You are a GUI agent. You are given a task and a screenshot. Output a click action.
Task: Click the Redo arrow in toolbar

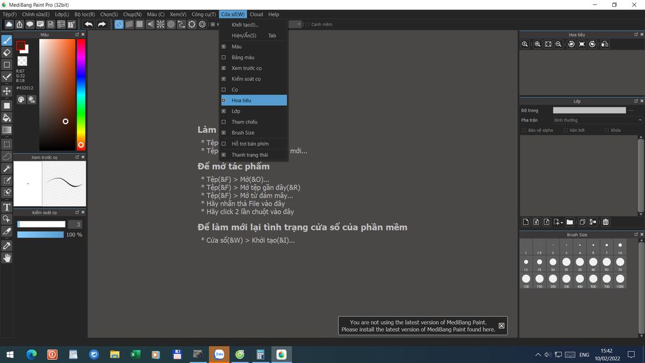click(x=101, y=25)
